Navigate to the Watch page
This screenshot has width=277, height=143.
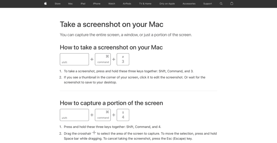point(112,4)
